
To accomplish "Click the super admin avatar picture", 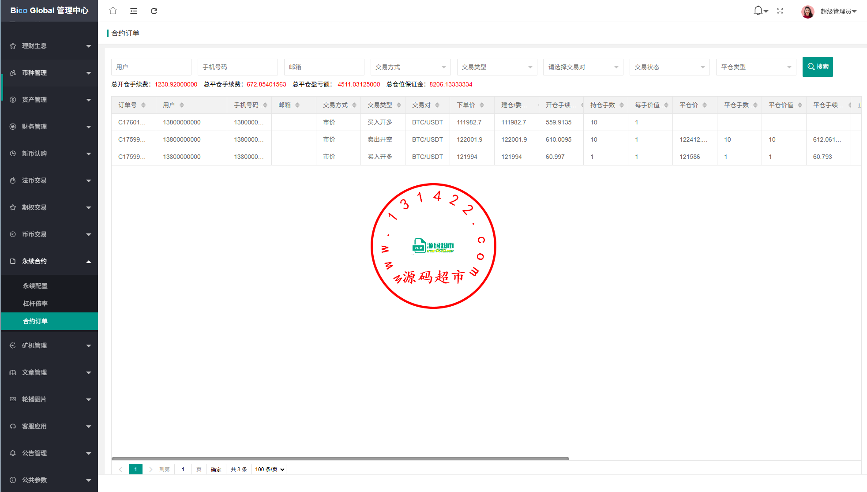I will (807, 11).
